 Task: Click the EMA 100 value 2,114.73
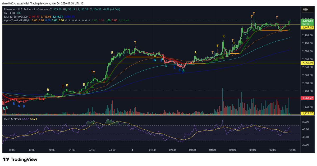[x=58, y=17]
